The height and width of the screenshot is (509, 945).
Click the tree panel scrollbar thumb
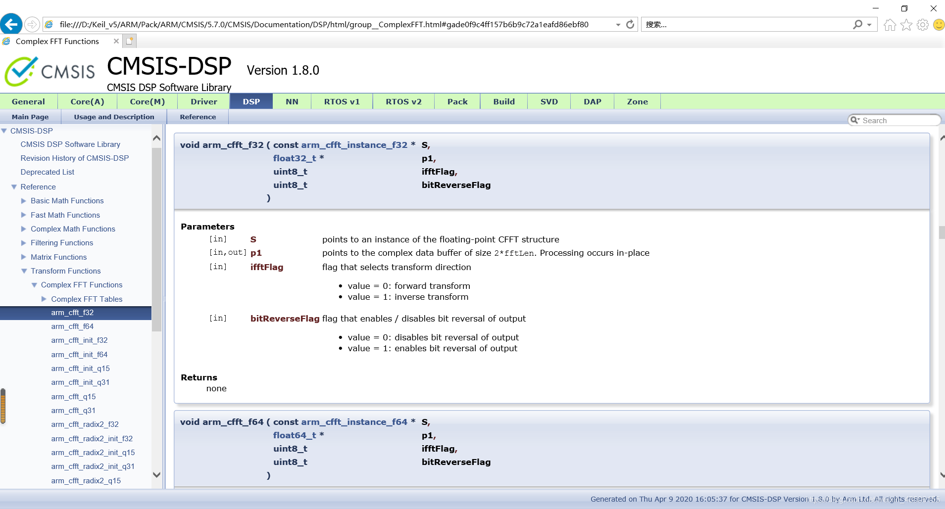156,239
